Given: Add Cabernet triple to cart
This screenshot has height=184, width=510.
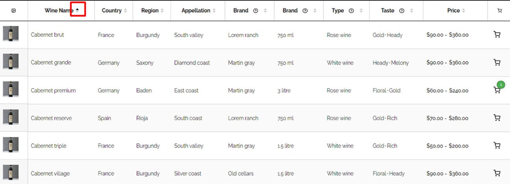Looking at the screenshot, I should tap(497, 146).
